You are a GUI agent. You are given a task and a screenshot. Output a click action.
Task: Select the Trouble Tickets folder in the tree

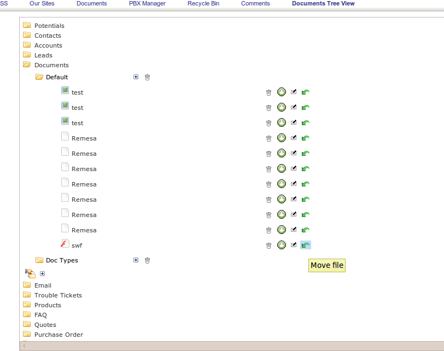58,295
